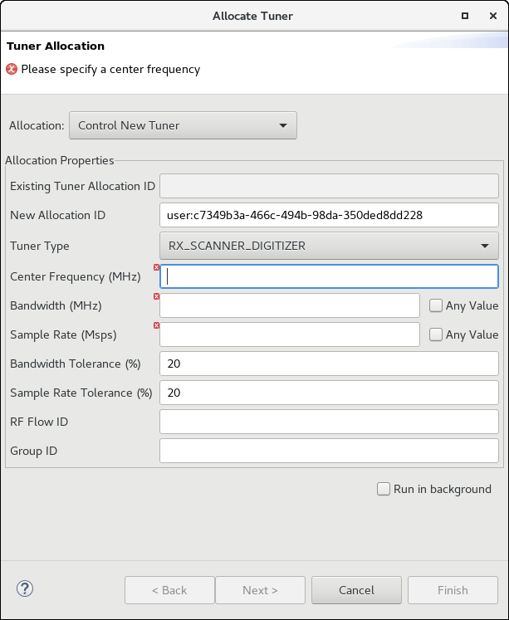Image resolution: width=509 pixels, height=620 pixels.
Task: Maximize the Allocate Tuner window
Action: [464, 16]
